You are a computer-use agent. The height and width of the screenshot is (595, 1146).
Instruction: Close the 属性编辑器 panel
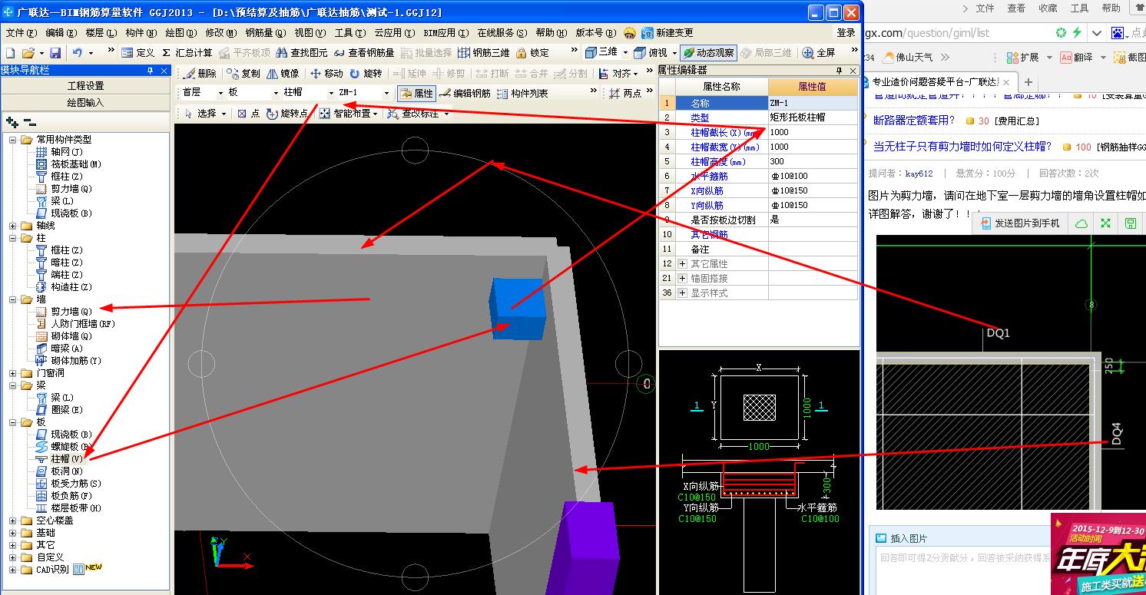point(853,70)
